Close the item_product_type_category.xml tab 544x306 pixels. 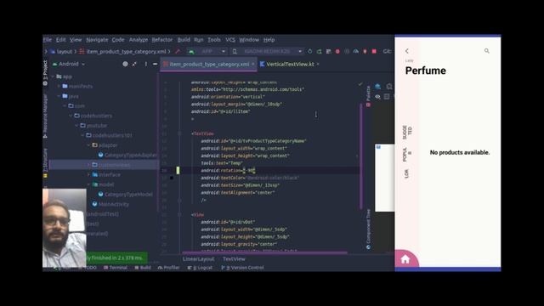click(x=253, y=65)
